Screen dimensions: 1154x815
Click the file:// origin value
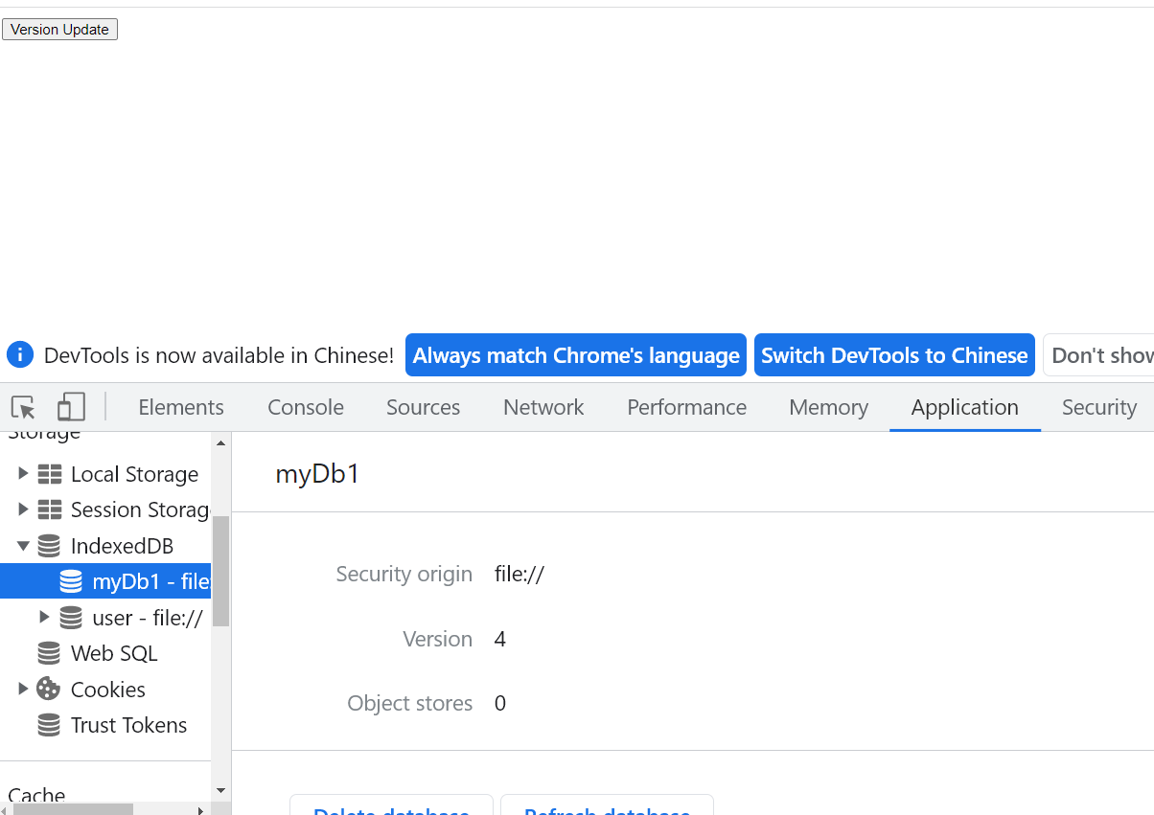point(519,574)
